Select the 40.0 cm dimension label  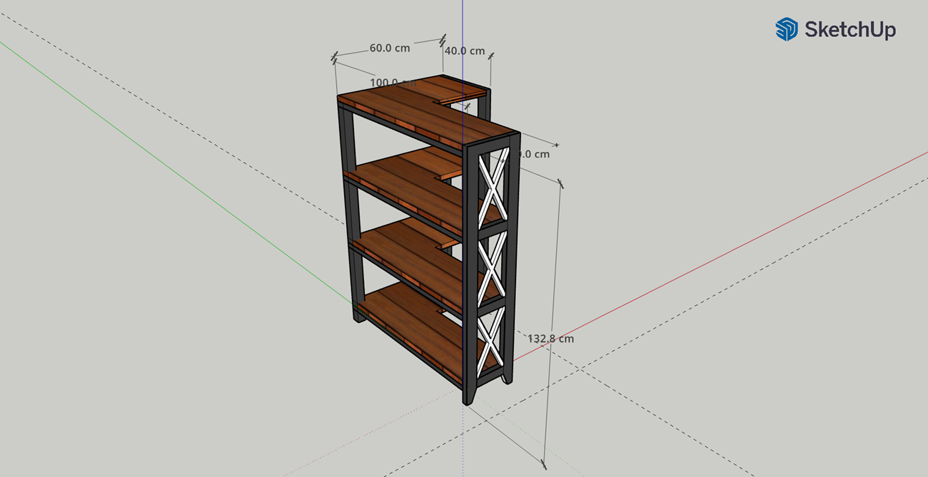465,51
